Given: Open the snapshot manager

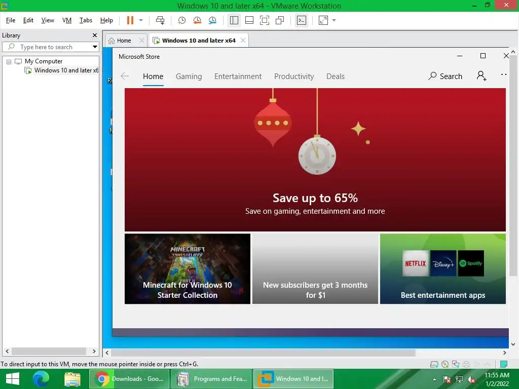Looking at the screenshot, I should coord(212,20).
